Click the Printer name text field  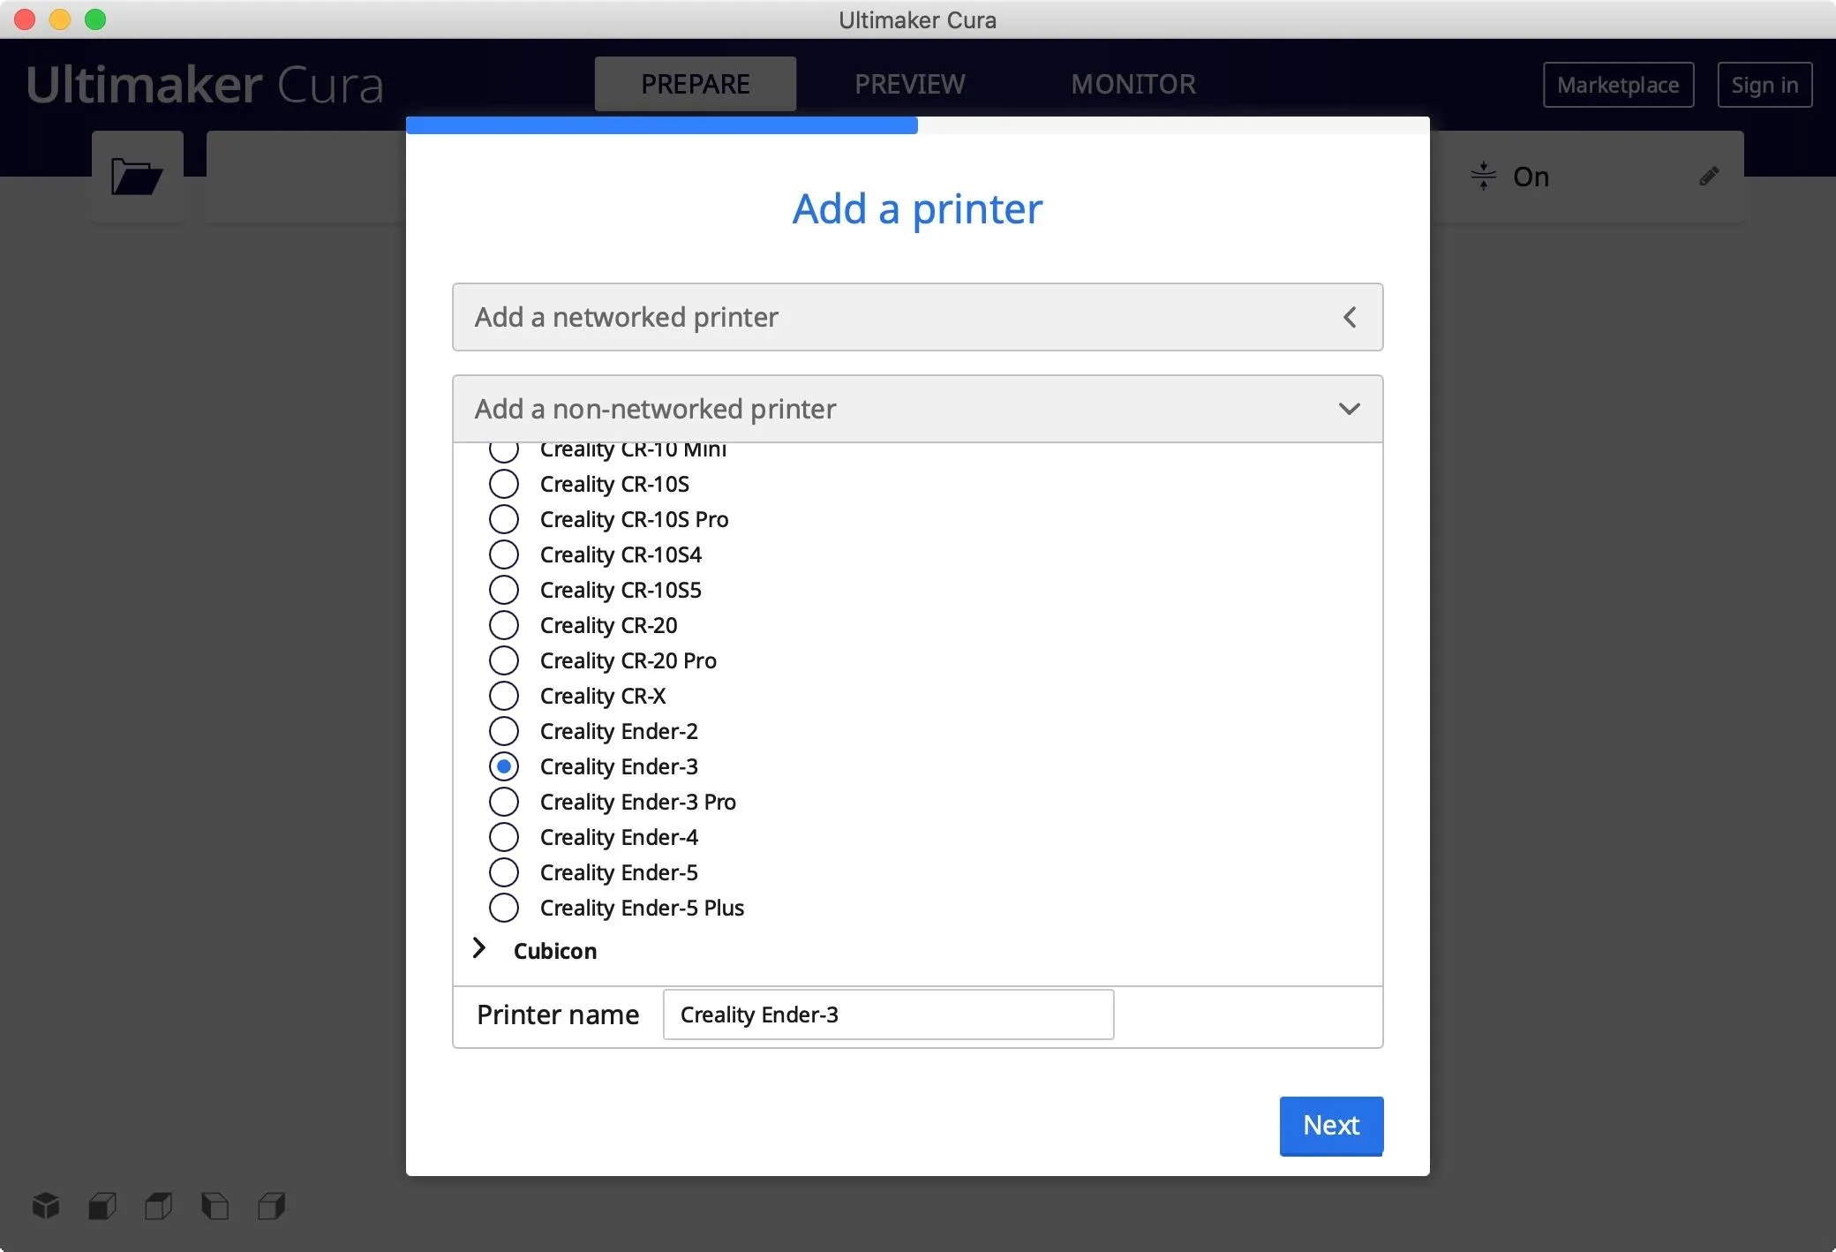[x=888, y=1014]
